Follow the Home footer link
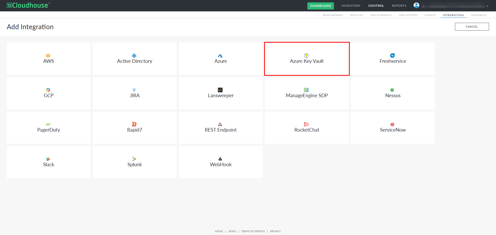The image size is (496, 235). click(219, 231)
